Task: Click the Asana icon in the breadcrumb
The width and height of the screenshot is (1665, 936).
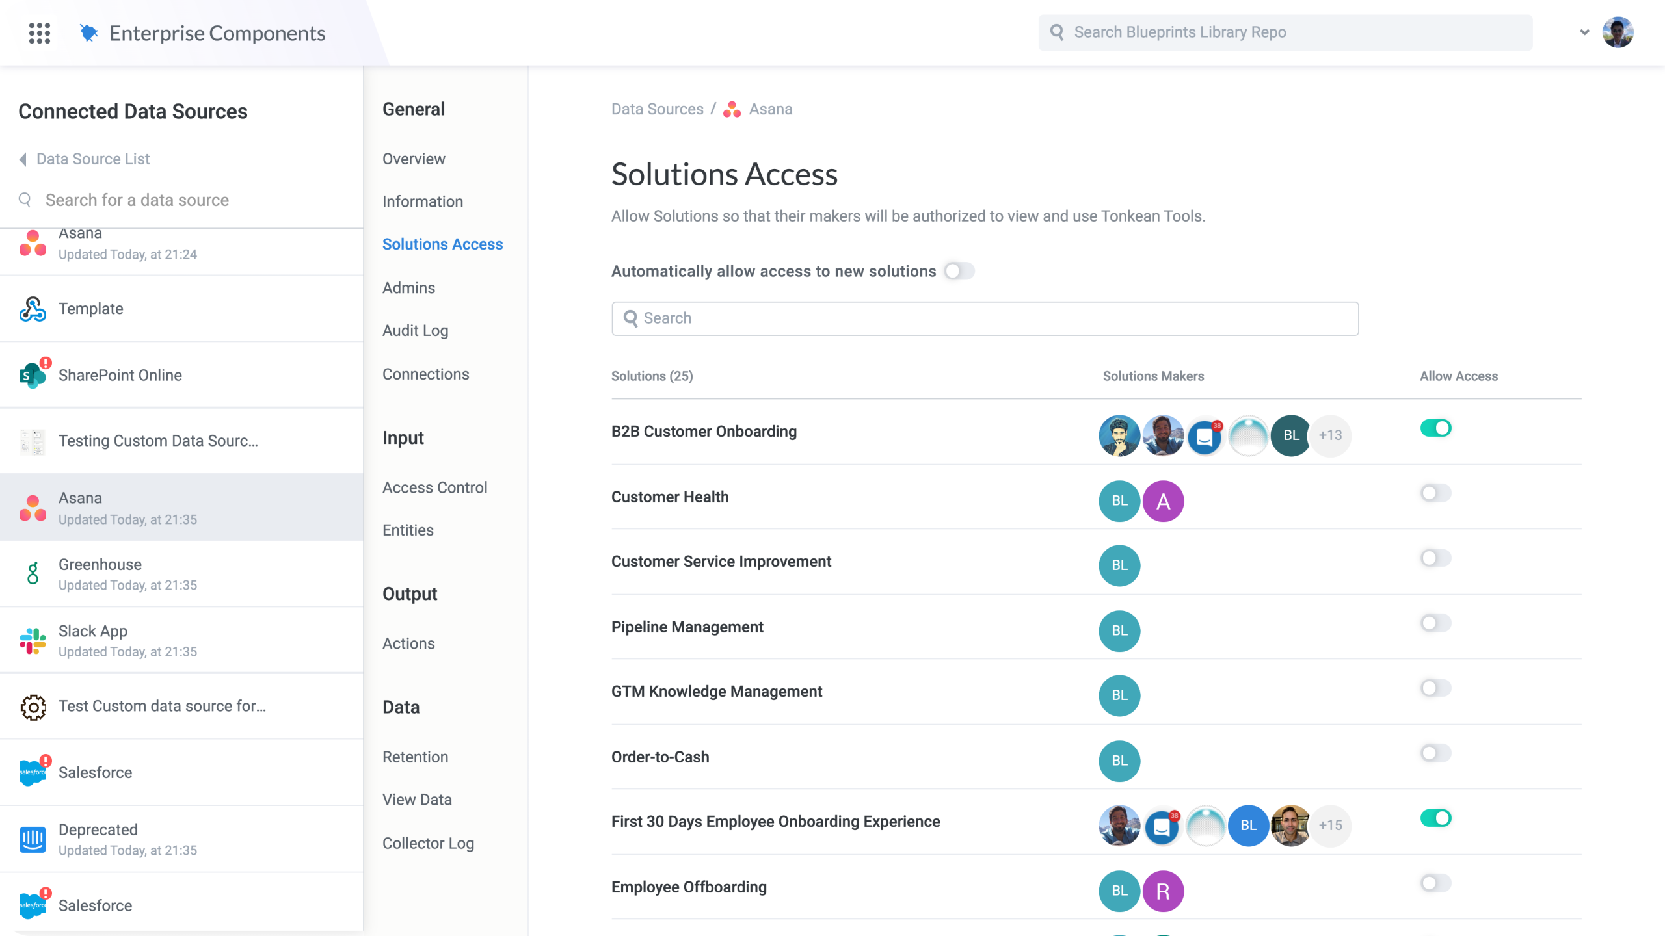Action: [x=731, y=109]
